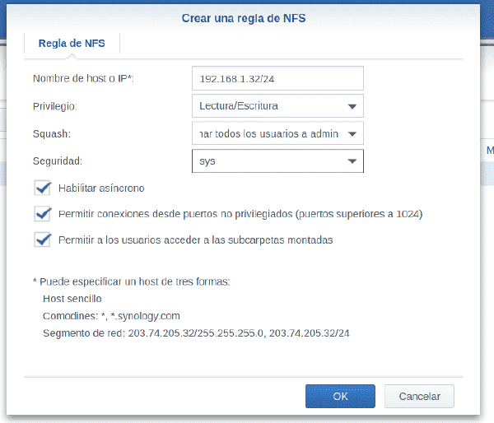Select the 'Seguridad:' label
This screenshot has height=423, width=494.
tap(58, 161)
